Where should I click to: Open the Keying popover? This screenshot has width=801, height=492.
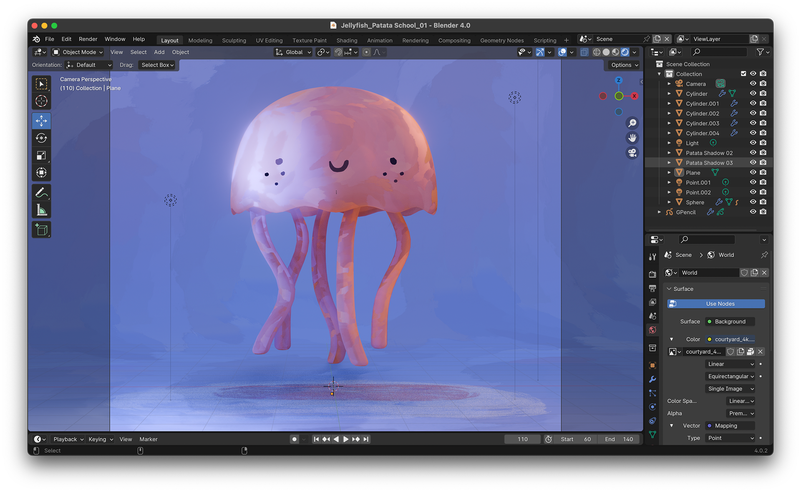pos(101,439)
